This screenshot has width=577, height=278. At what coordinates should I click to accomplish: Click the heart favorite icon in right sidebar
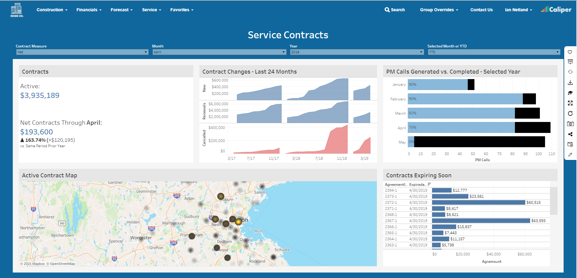[571, 52]
